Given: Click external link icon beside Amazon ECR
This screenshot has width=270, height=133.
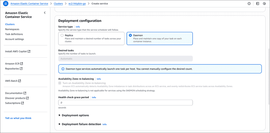Looking at the screenshot, I should pyautogui.click(x=22, y=63).
